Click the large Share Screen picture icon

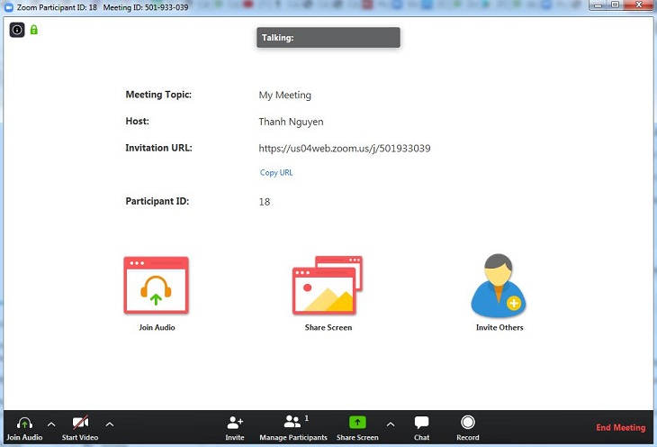coord(328,286)
